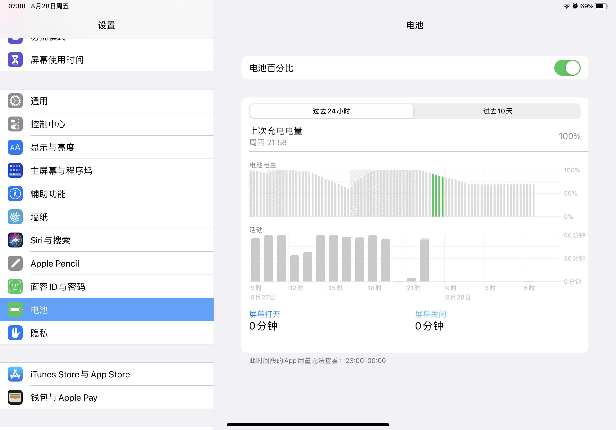
Task: Open the Accessibility figure icon
Action: pyautogui.click(x=15, y=194)
